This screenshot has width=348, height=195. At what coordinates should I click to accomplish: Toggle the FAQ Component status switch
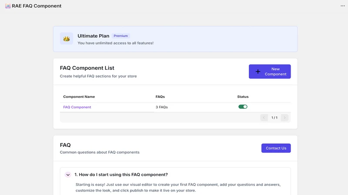pos(243,107)
